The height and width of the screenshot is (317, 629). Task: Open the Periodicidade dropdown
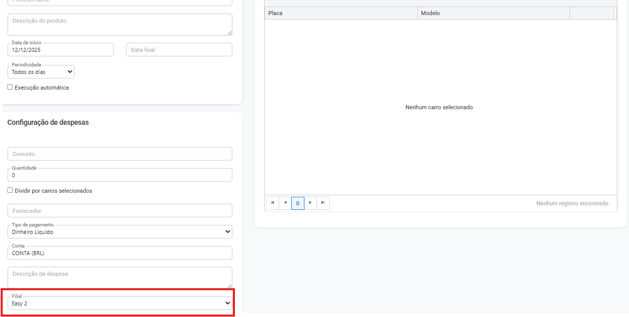pyautogui.click(x=41, y=72)
